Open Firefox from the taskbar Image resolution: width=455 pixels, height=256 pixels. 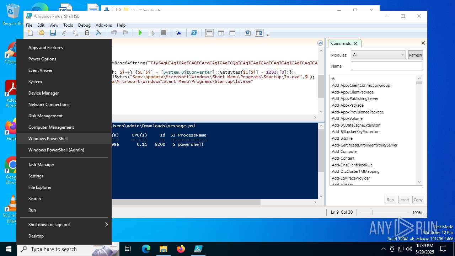tap(181, 249)
